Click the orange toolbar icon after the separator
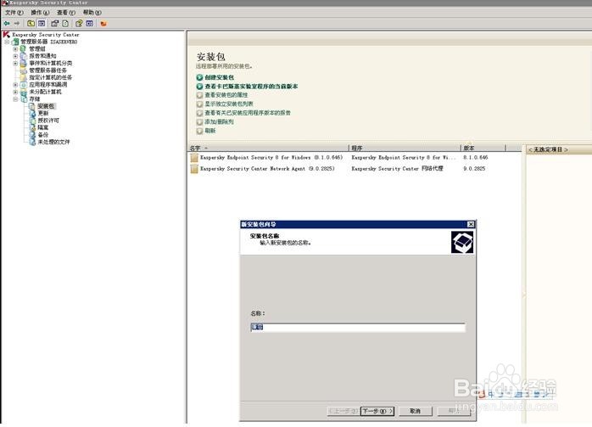Viewport: 592px width, 427px height. point(103,24)
